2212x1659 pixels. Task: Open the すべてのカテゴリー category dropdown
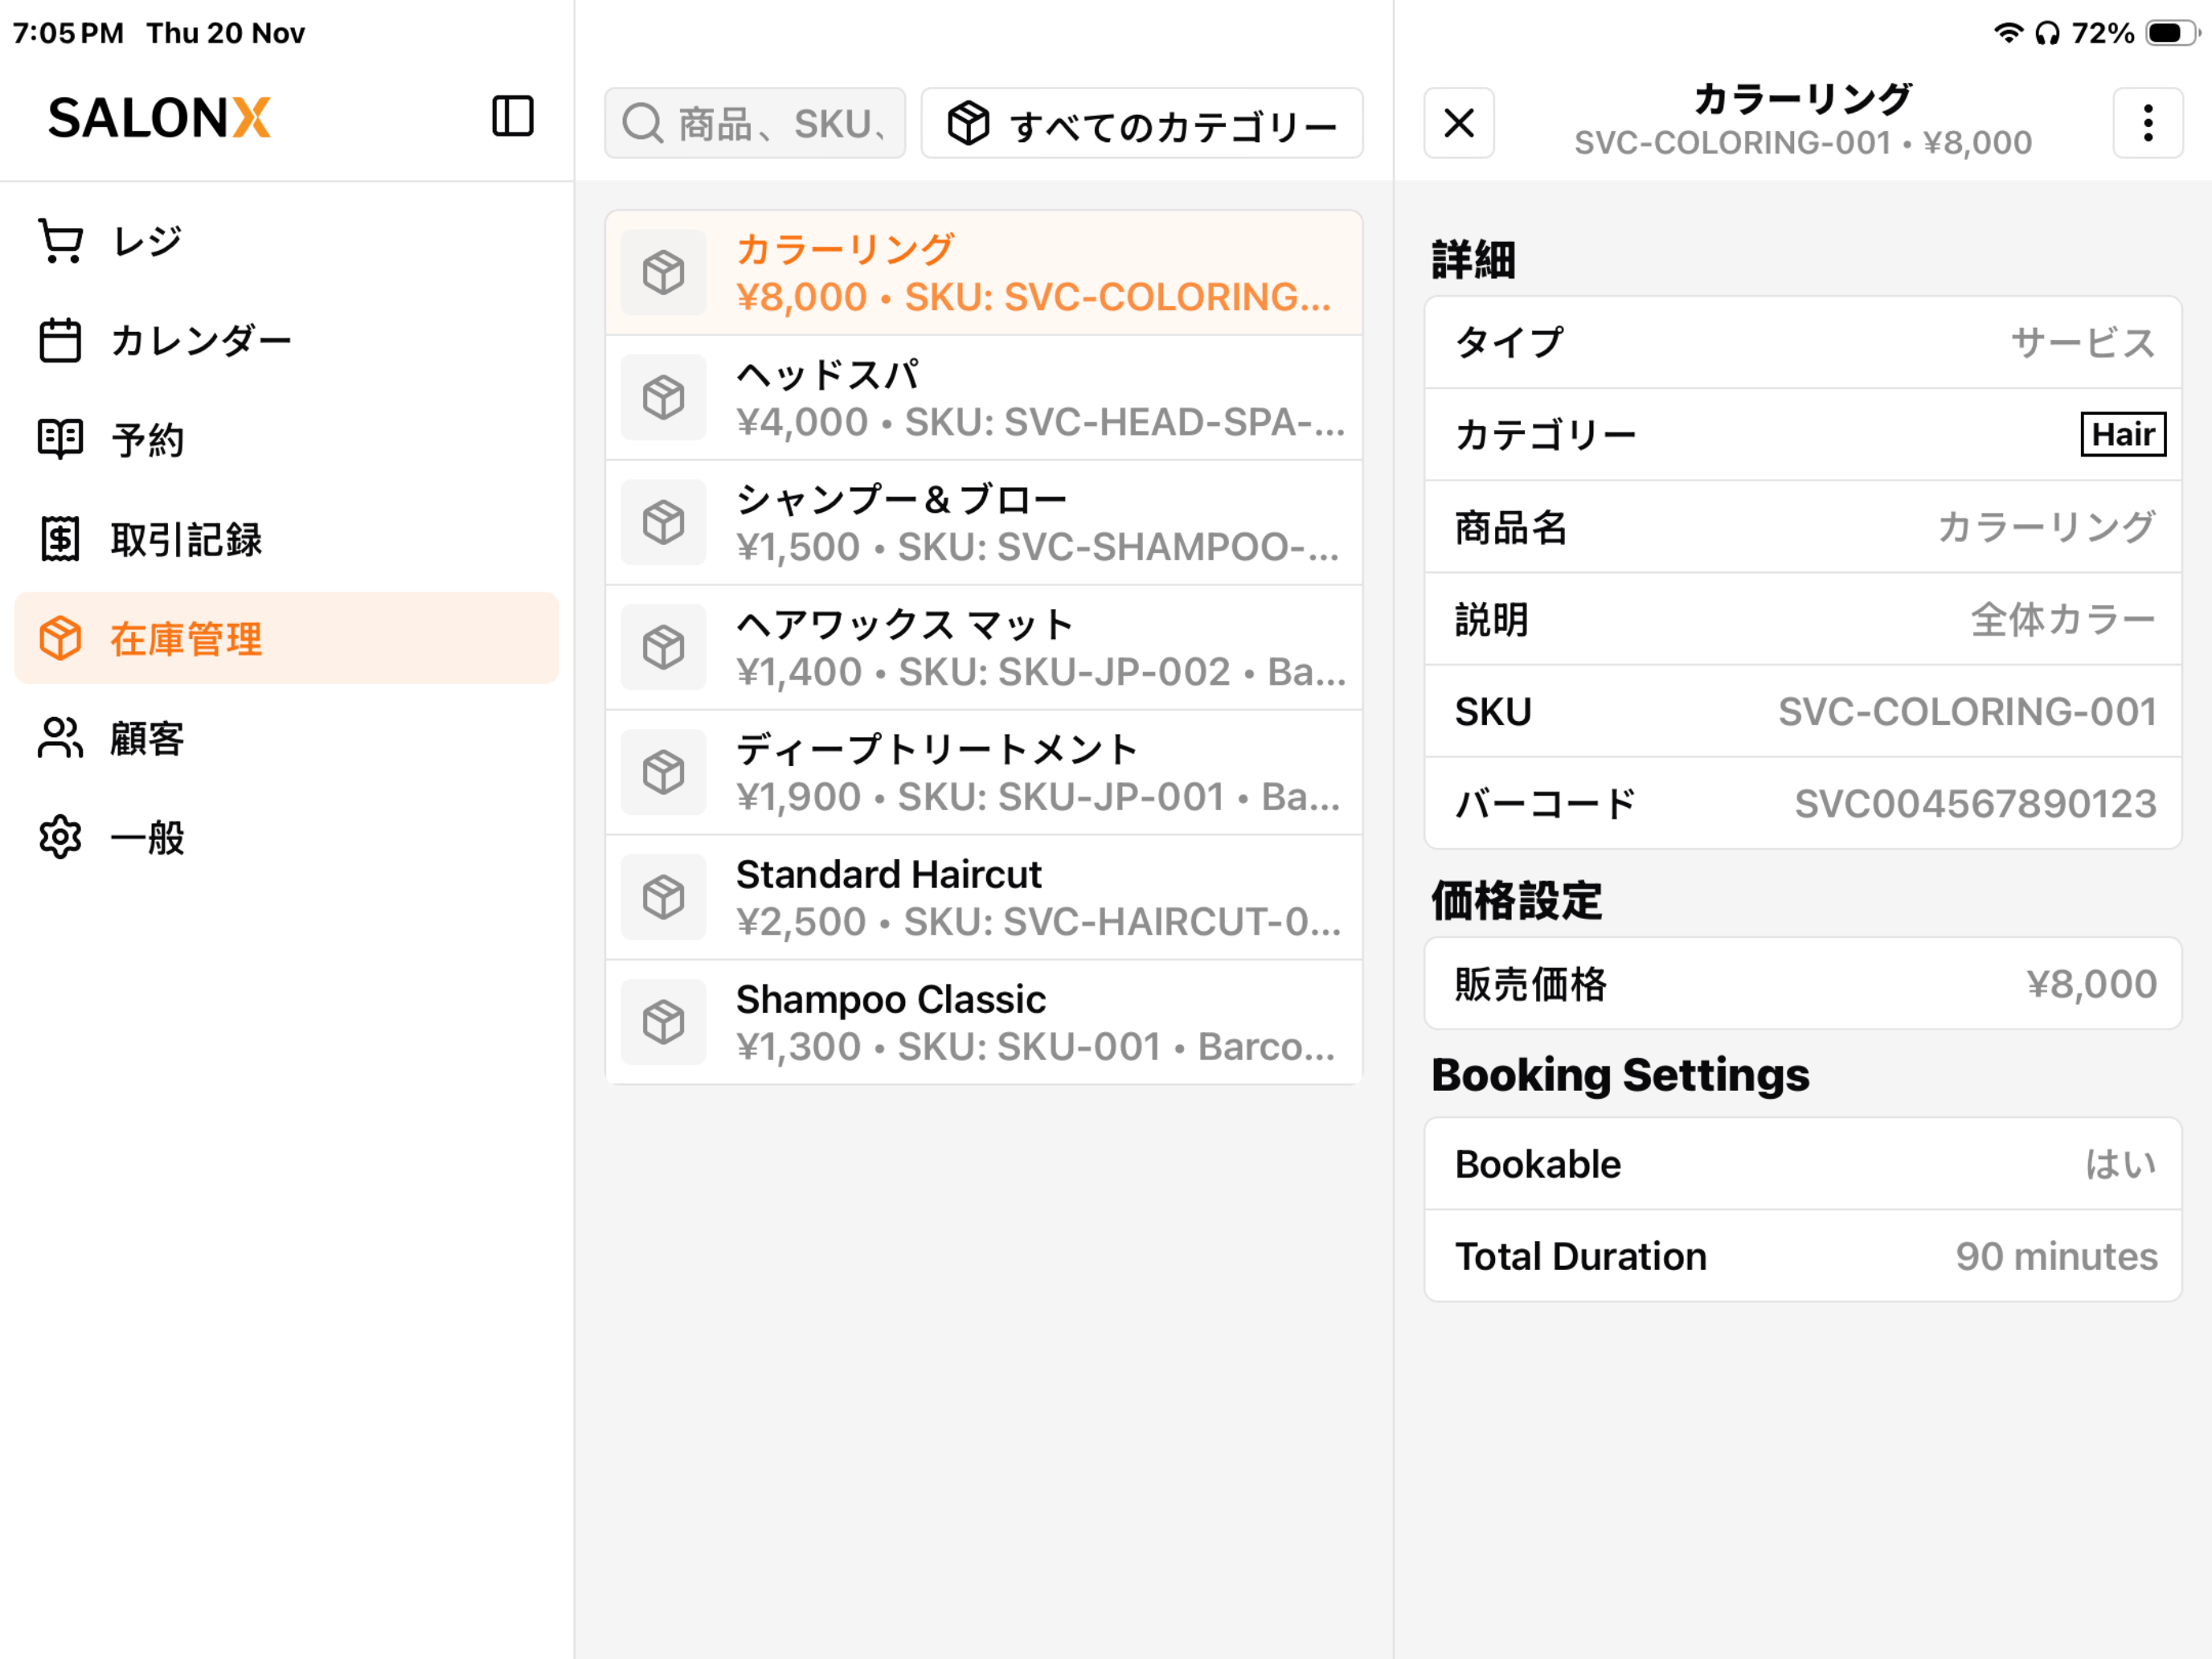[x=1142, y=123]
